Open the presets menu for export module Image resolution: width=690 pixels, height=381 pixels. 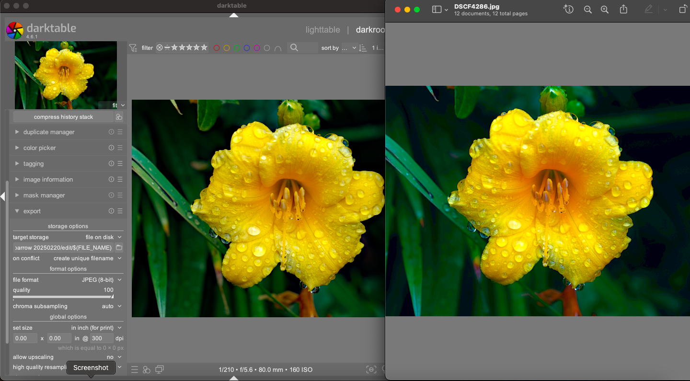(x=120, y=211)
